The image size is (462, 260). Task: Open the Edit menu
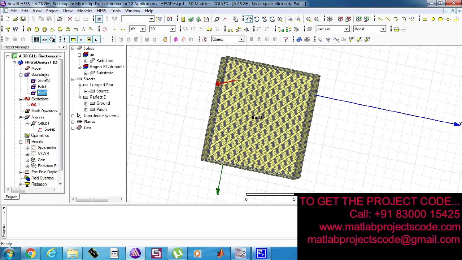(25, 11)
